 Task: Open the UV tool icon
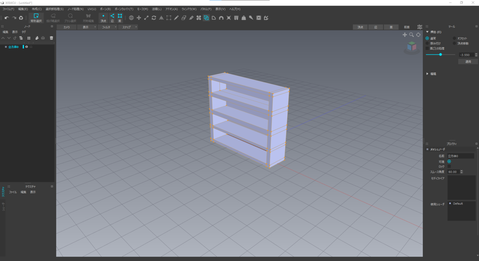pos(236,18)
